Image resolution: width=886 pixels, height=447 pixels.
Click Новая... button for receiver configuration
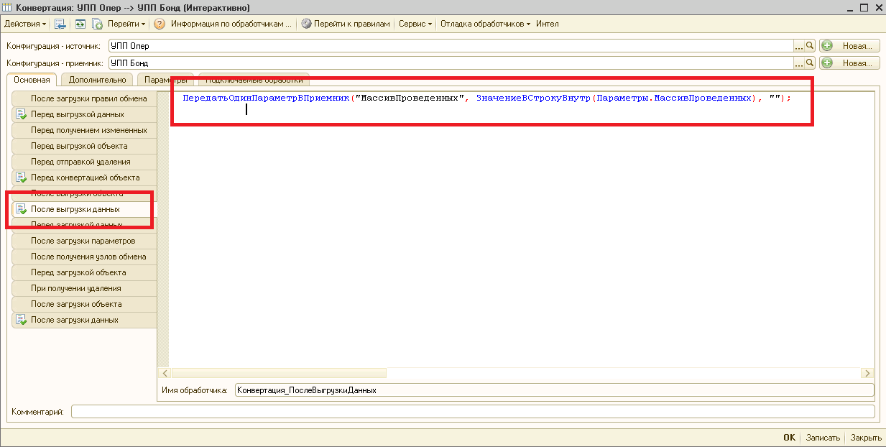click(849, 63)
